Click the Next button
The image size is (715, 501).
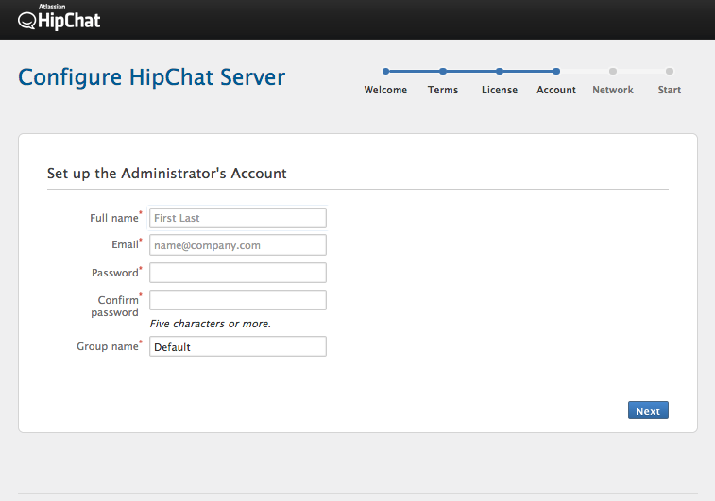648,410
